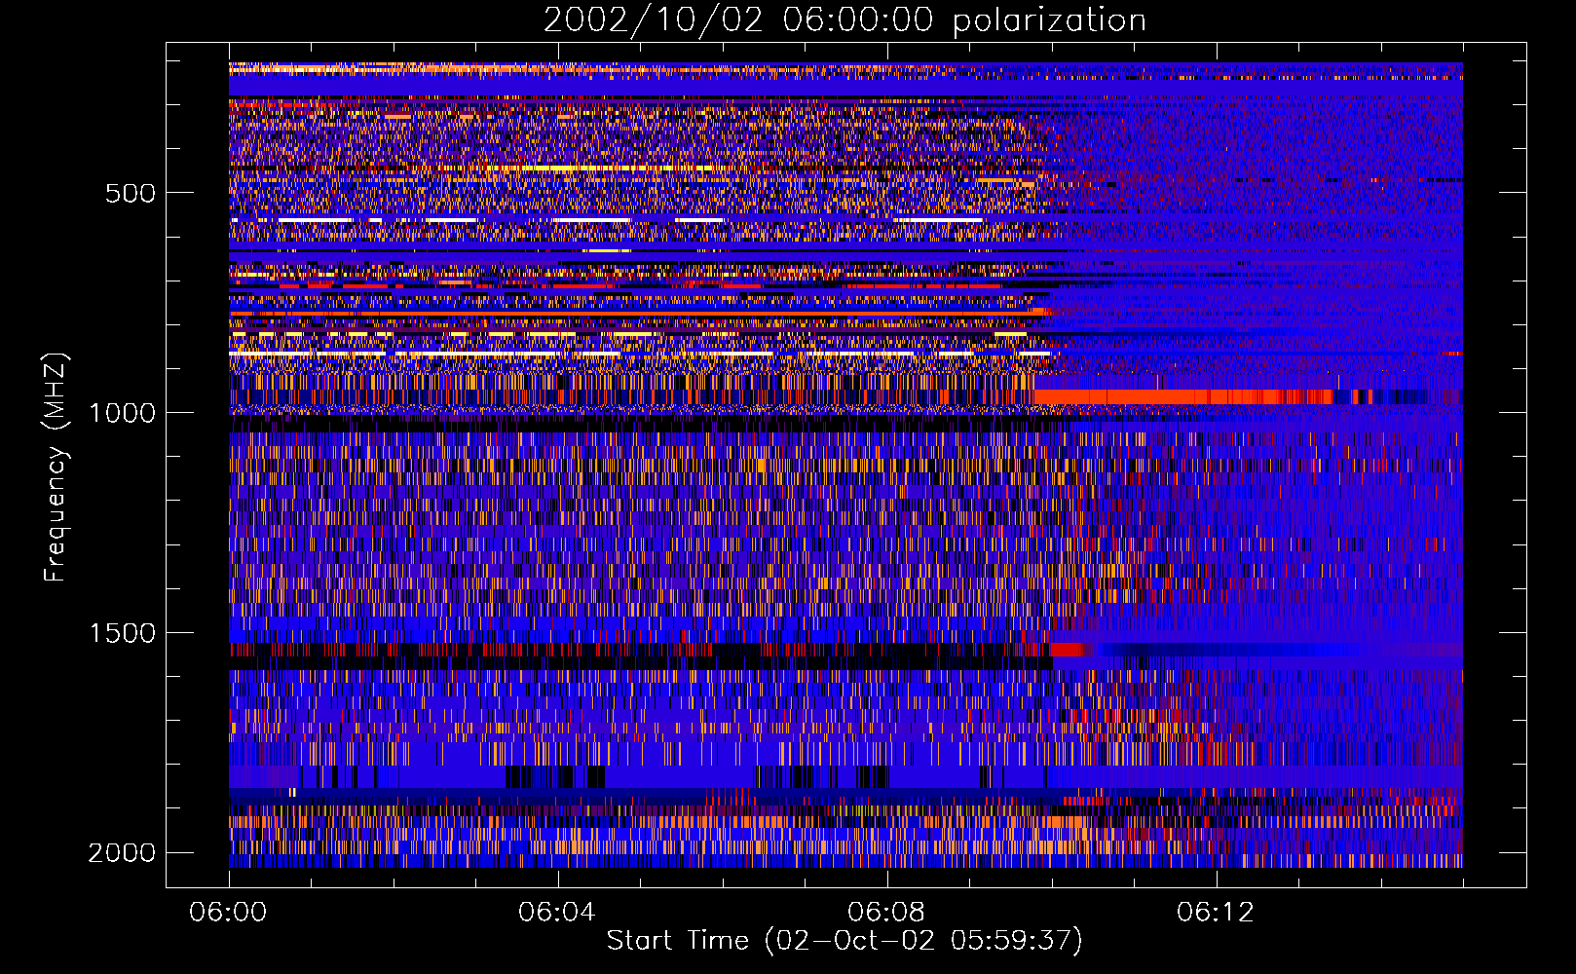Click the 06:12 time tick label
1576x974 pixels.
click(1216, 913)
